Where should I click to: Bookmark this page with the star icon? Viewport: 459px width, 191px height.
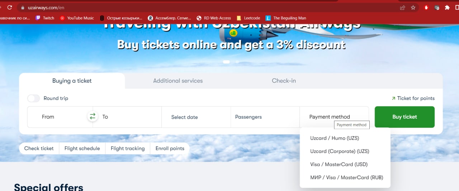point(413,8)
